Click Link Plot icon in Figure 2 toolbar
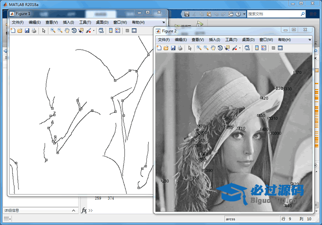 pyautogui.click(x=247, y=48)
